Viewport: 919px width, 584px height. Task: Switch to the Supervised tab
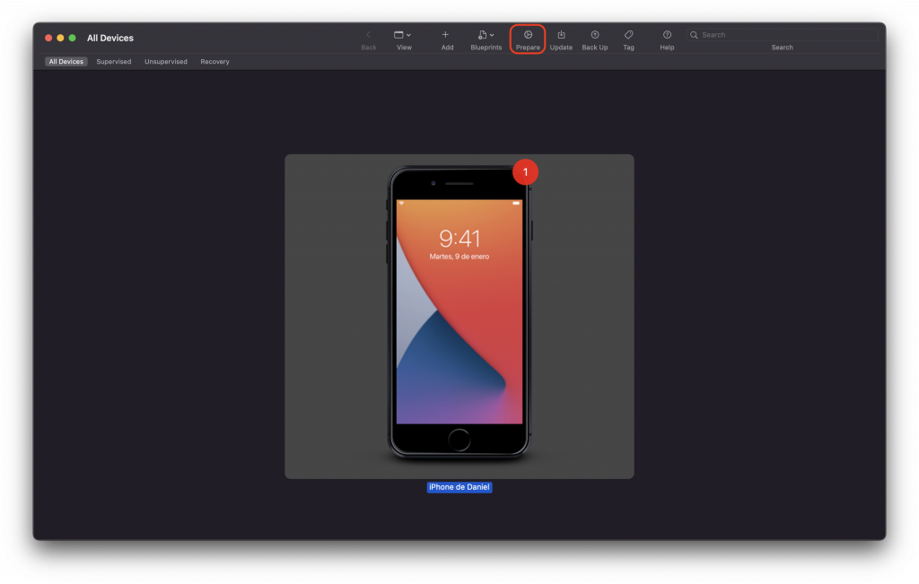click(114, 62)
